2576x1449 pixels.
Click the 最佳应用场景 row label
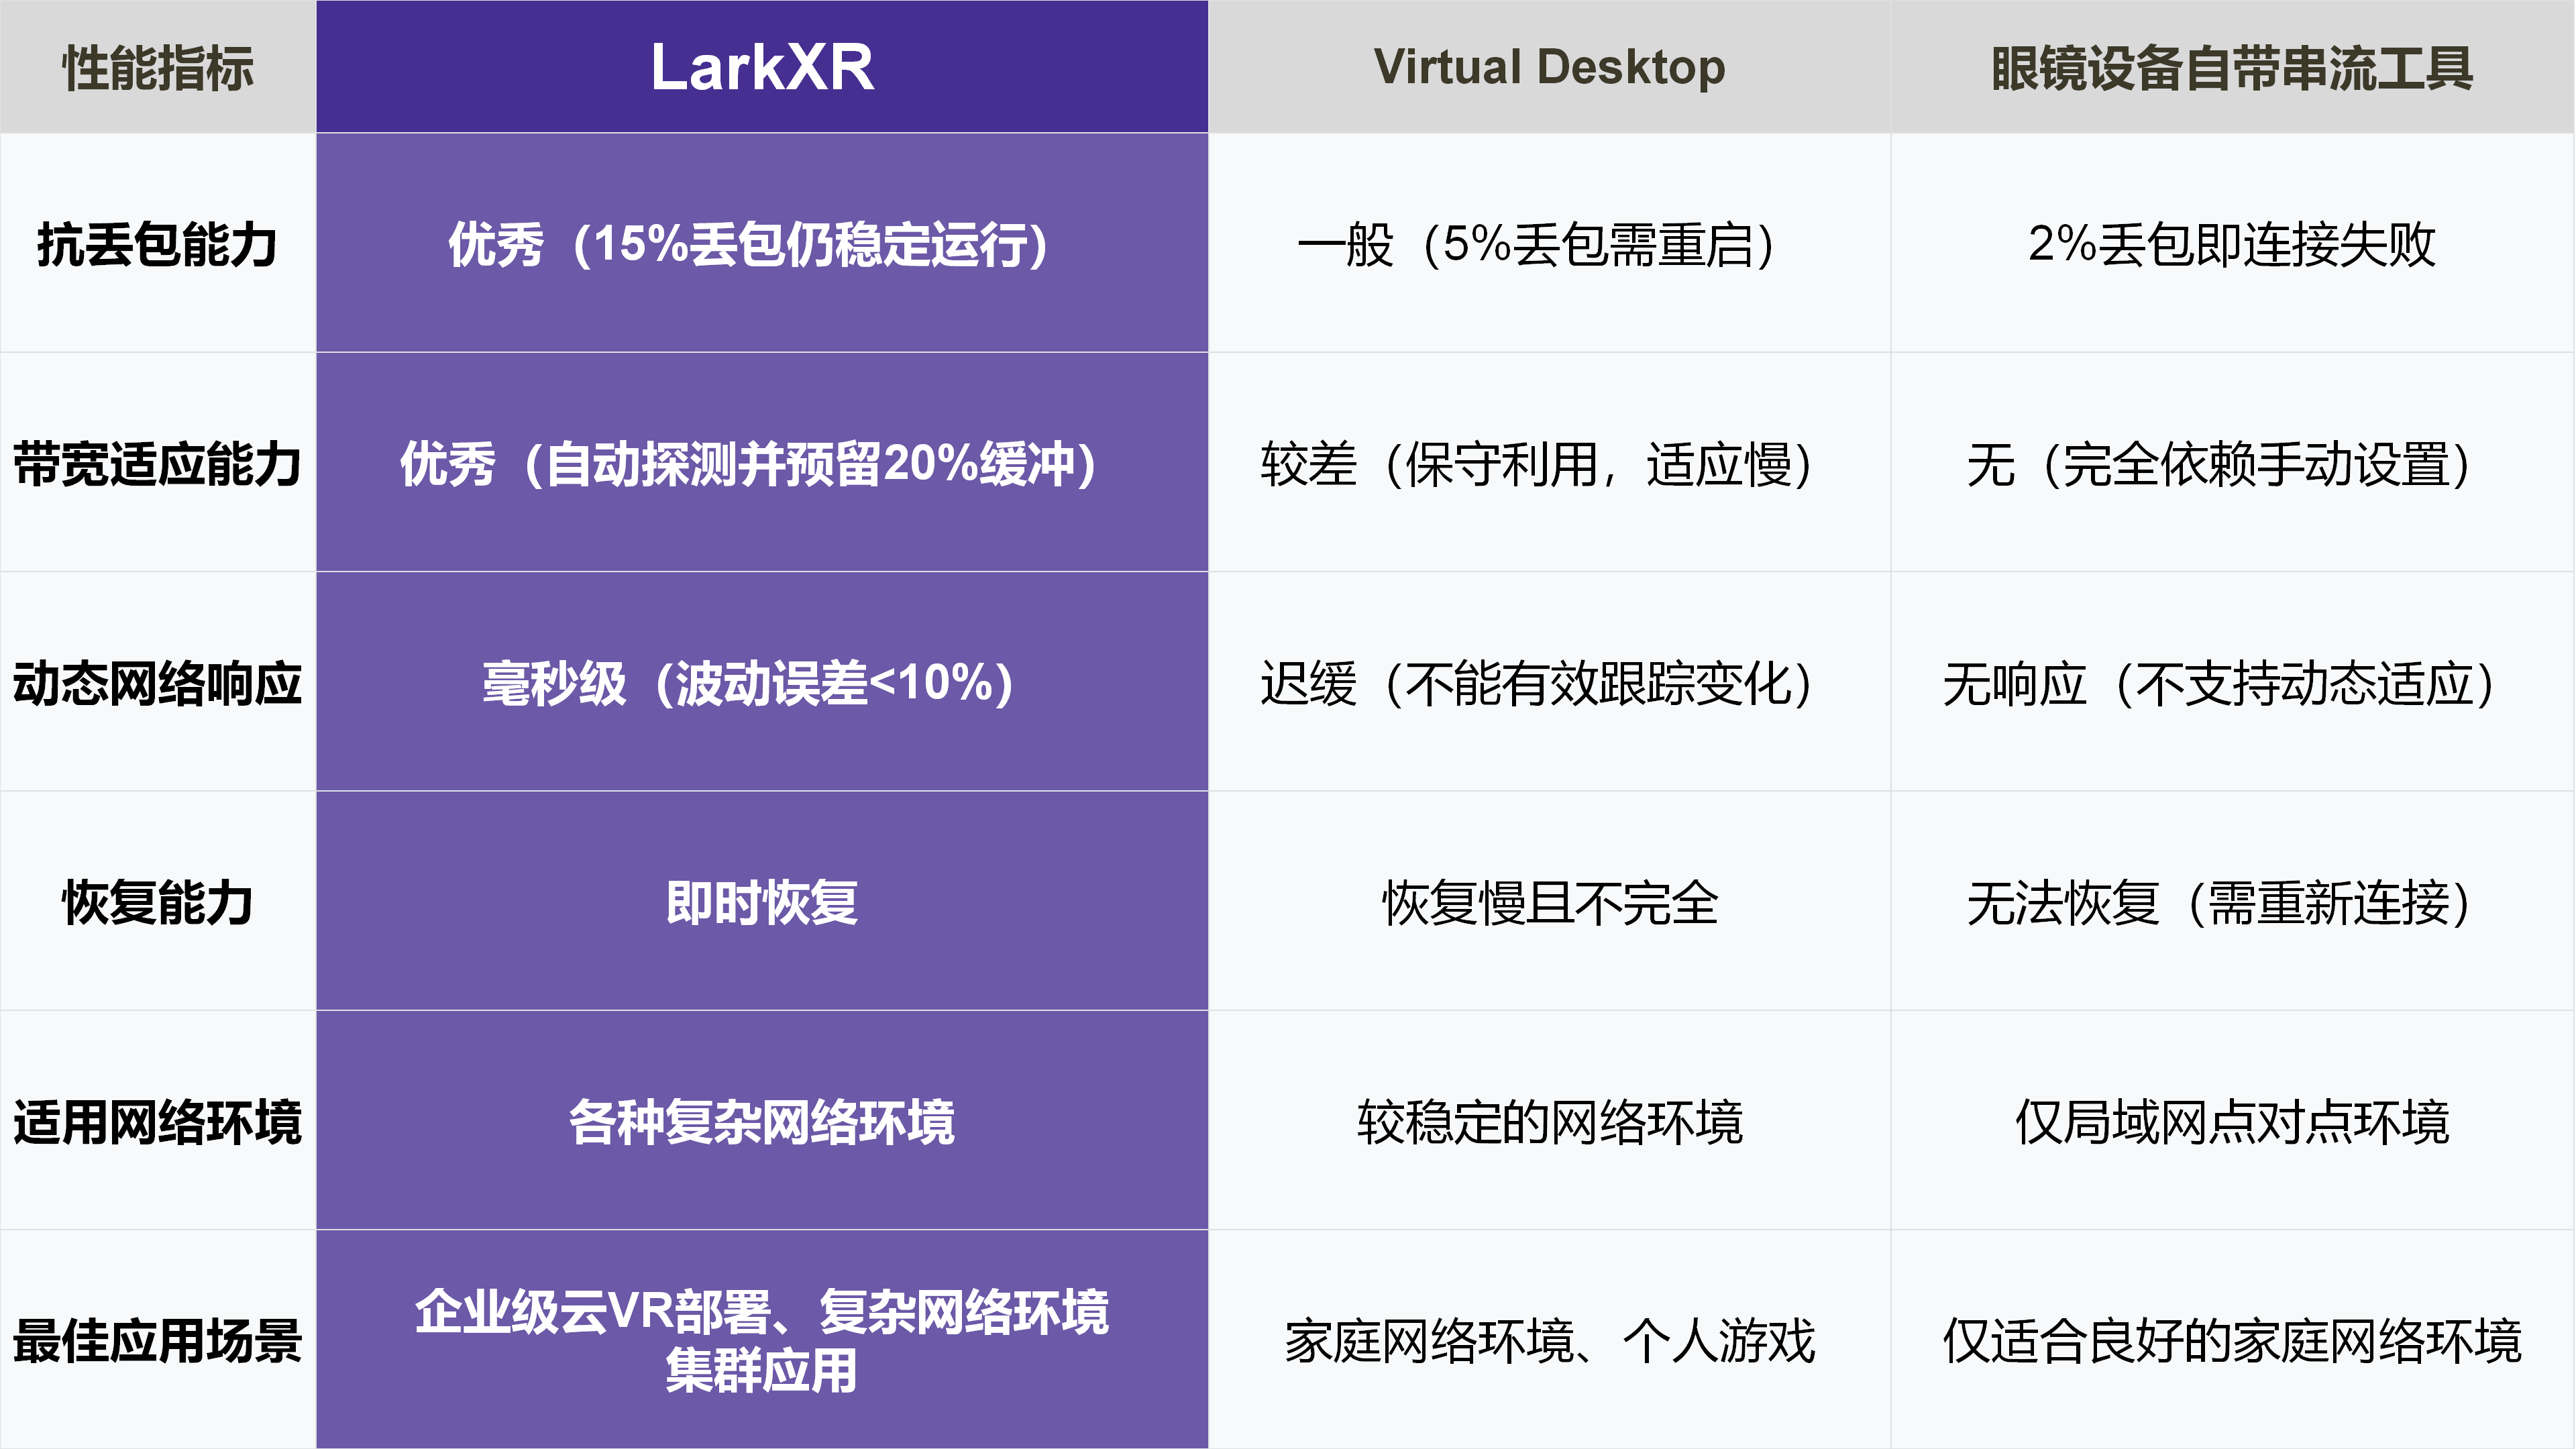point(158,1340)
